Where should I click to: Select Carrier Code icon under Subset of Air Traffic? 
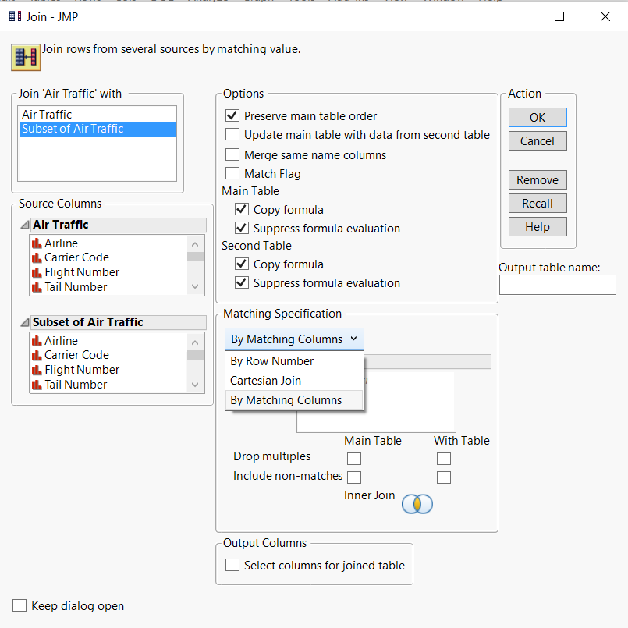coord(37,355)
